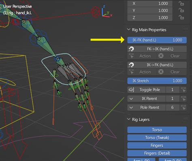Click the IK-FK (hand.L) slider
Image resolution: width=192 pixels, height=161 pixels.
tap(157, 40)
